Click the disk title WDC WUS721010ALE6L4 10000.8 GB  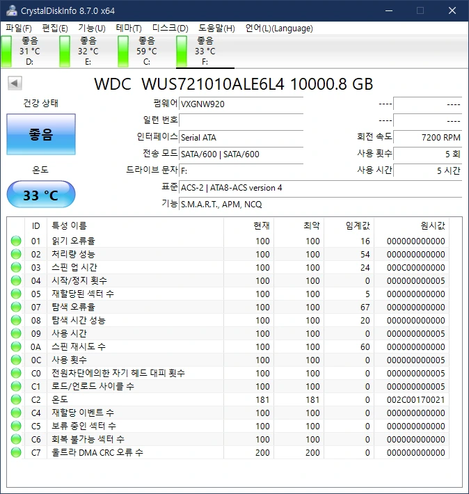(x=234, y=84)
